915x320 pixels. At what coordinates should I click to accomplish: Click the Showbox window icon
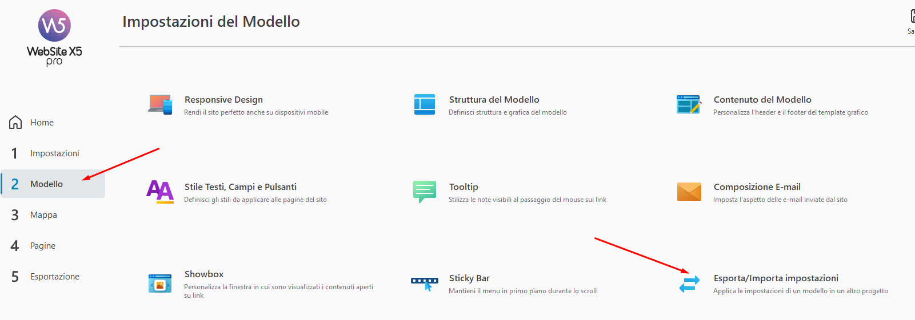160,283
